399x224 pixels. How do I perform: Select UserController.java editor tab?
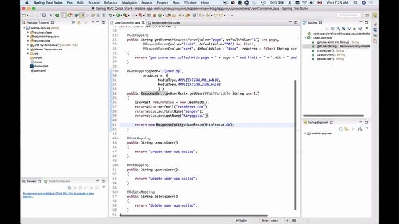[127, 22]
